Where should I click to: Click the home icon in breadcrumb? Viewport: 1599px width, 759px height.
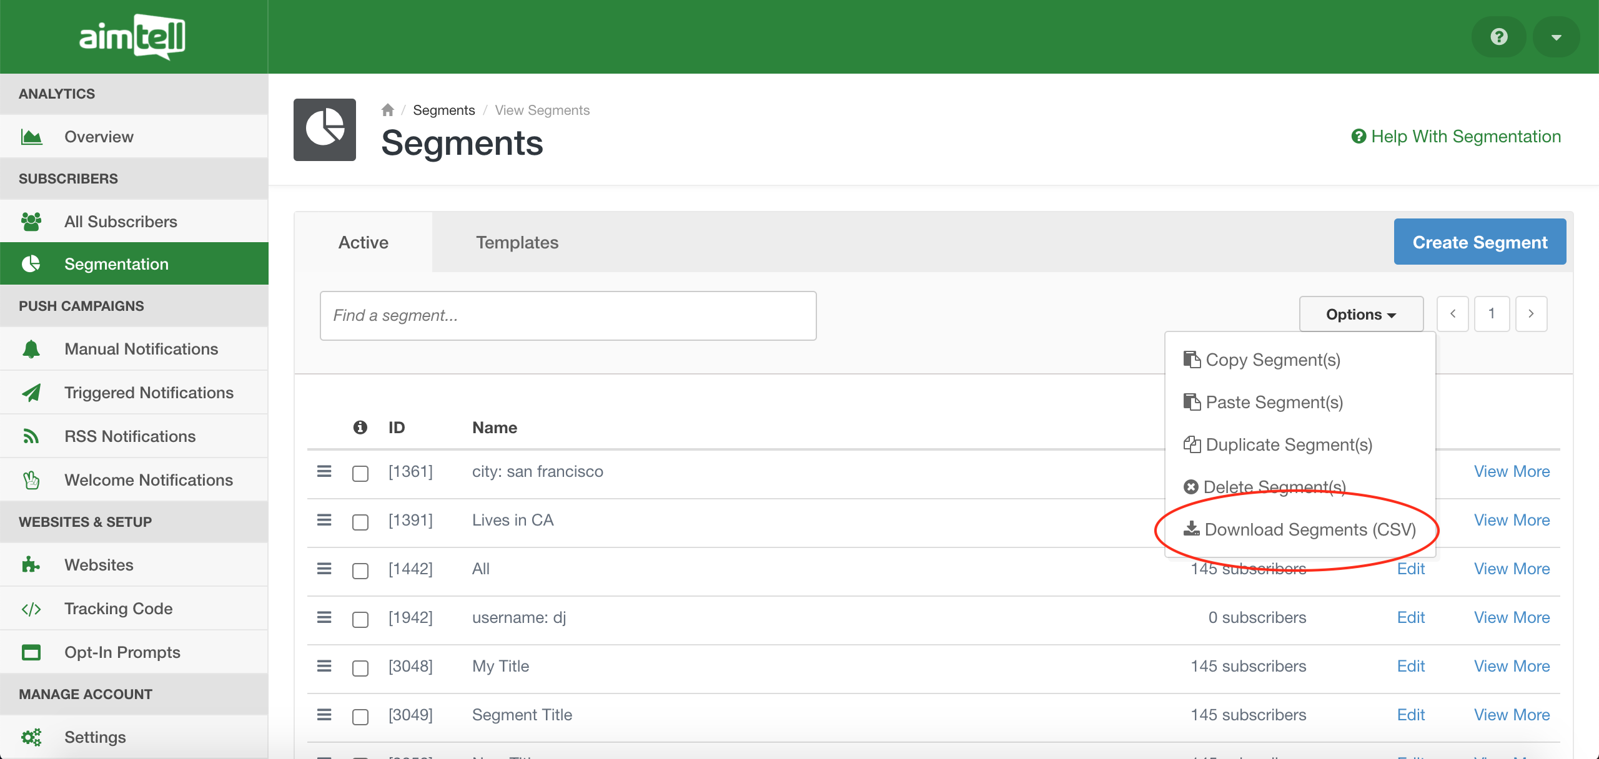[x=388, y=110]
